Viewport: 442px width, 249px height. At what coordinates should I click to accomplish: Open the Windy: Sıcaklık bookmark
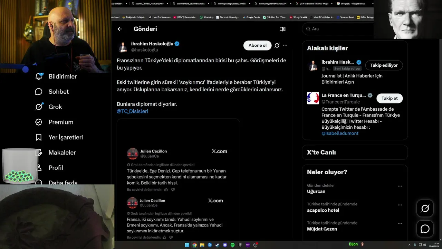pyautogui.click(x=298, y=17)
